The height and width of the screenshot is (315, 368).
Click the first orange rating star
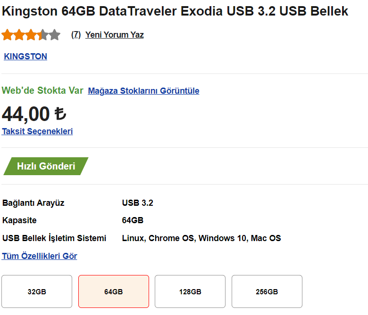click(x=7, y=35)
